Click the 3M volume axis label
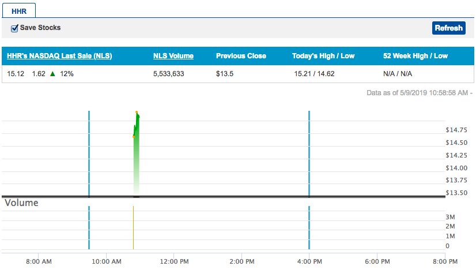The height and width of the screenshot is (277, 476). (x=450, y=217)
